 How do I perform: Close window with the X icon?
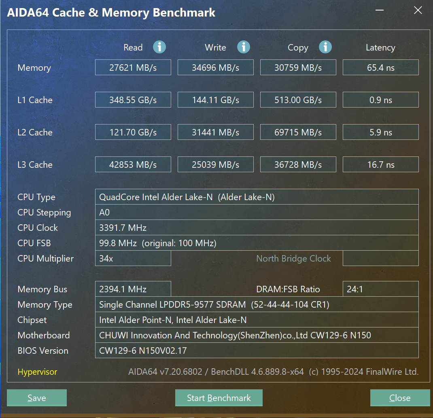pos(418,10)
